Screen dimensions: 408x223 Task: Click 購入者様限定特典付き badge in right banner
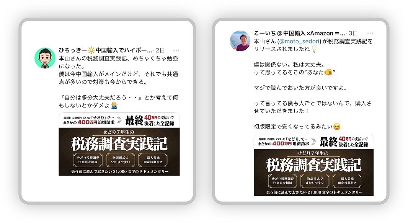tap(347, 181)
